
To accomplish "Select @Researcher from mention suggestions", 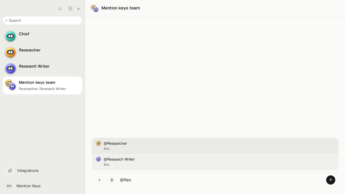I will pos(215,146).
